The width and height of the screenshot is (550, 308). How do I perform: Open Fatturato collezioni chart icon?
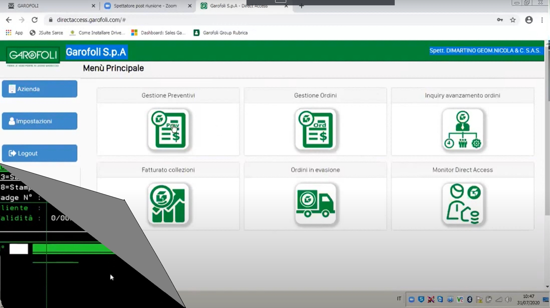[x=168, y=204]
